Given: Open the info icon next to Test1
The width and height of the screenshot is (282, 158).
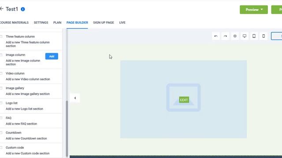Looking at the screenshot, I should (23, 9).
